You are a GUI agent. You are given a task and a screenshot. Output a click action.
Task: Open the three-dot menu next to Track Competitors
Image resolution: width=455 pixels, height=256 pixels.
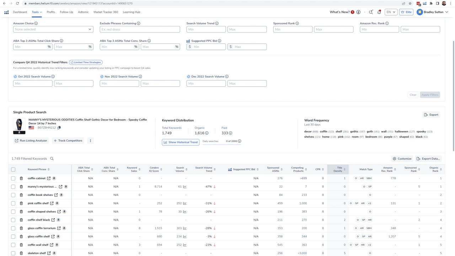point(90,141)
